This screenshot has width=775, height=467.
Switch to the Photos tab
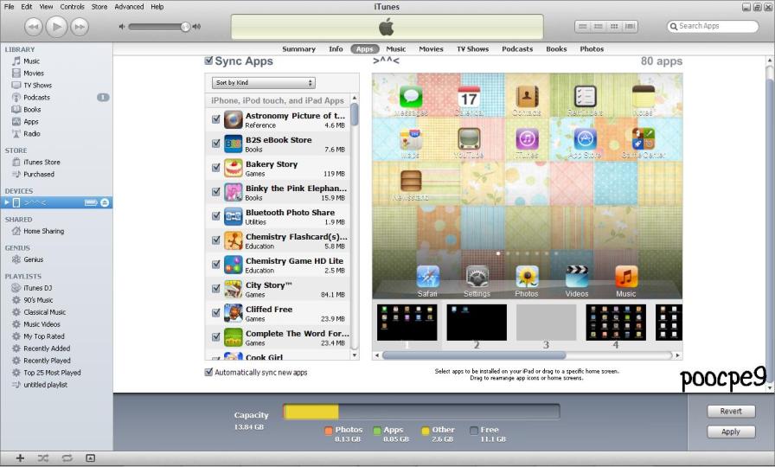(x=592, y=49)
